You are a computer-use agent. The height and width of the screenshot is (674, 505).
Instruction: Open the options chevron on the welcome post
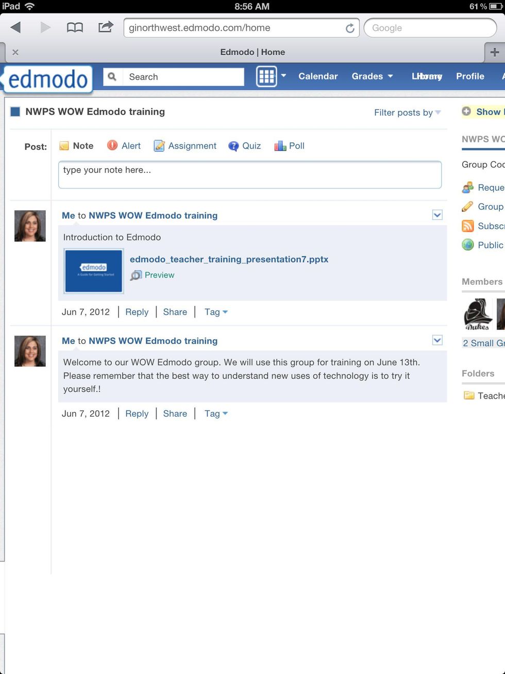click(x=437, y=340)
